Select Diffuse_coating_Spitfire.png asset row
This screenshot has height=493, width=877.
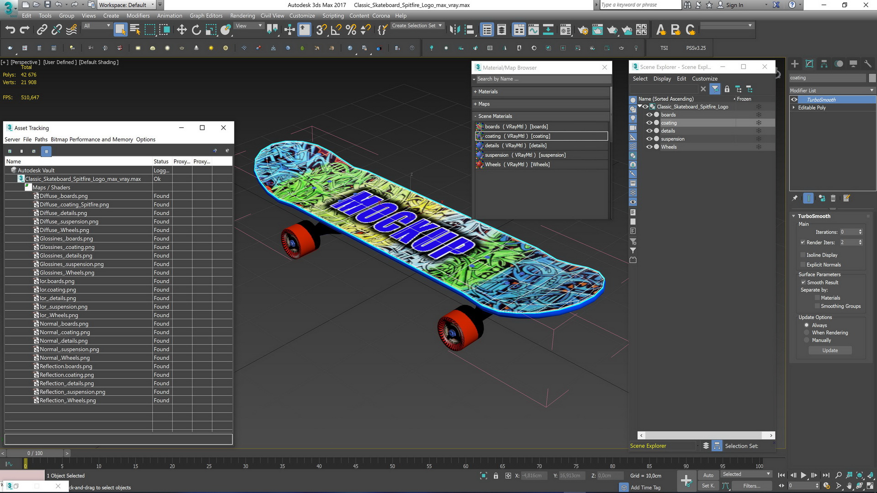74,205
